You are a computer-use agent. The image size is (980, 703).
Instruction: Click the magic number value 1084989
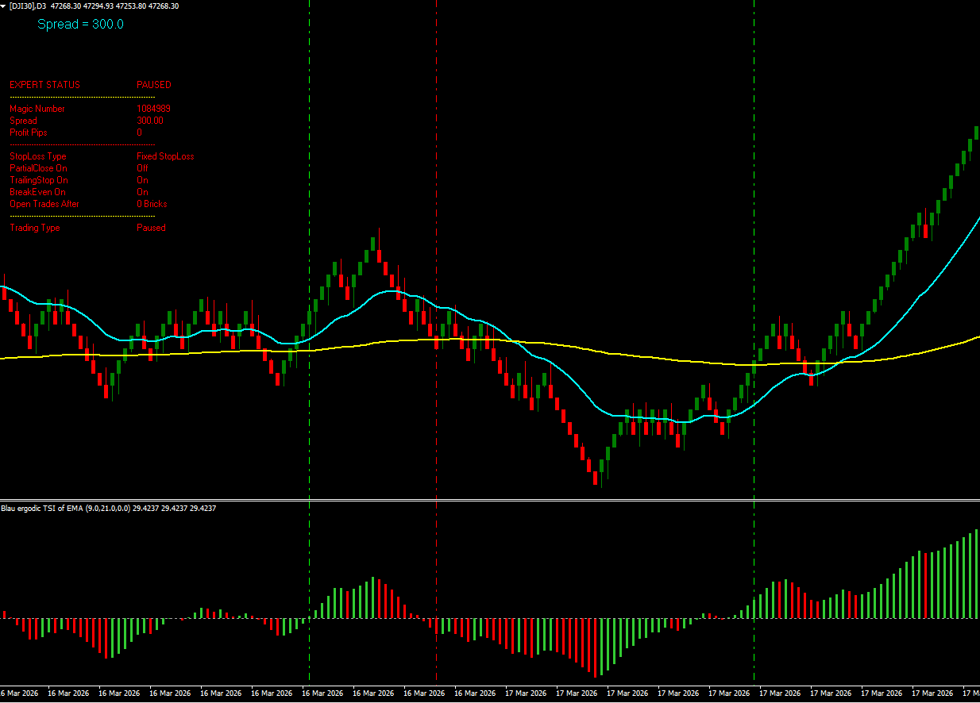click(153, 109)
